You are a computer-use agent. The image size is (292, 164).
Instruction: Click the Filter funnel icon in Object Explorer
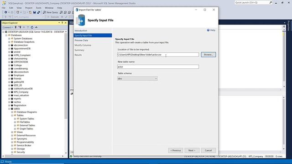[x=28, y=27]
